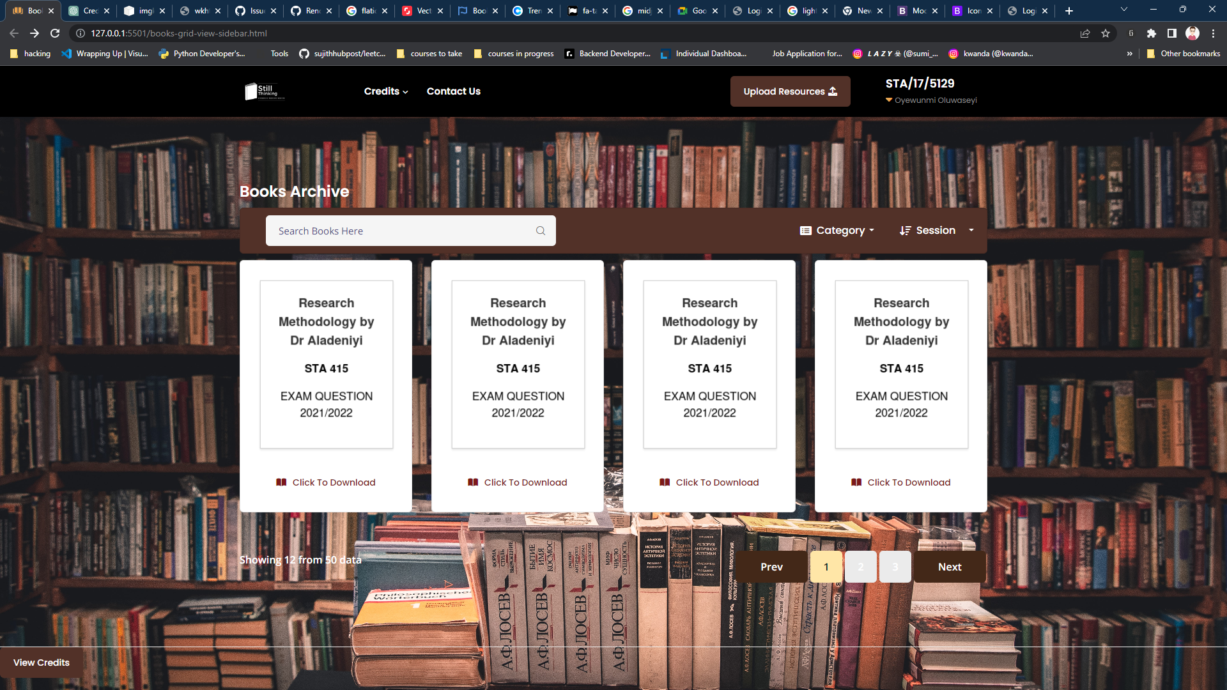Go to page 2 using pagination
1227x690 pixels.
(x=861, y=567)
